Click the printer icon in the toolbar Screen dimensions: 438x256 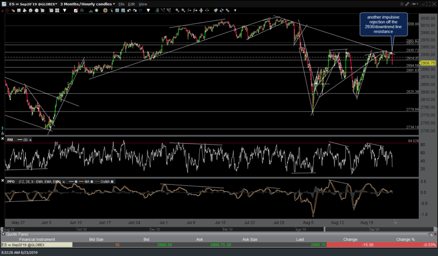pyautogui.click(x=25, y=10)
